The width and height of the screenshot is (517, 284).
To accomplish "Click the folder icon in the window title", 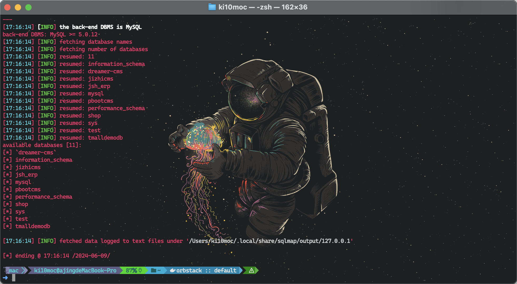I will click(212, 7).
